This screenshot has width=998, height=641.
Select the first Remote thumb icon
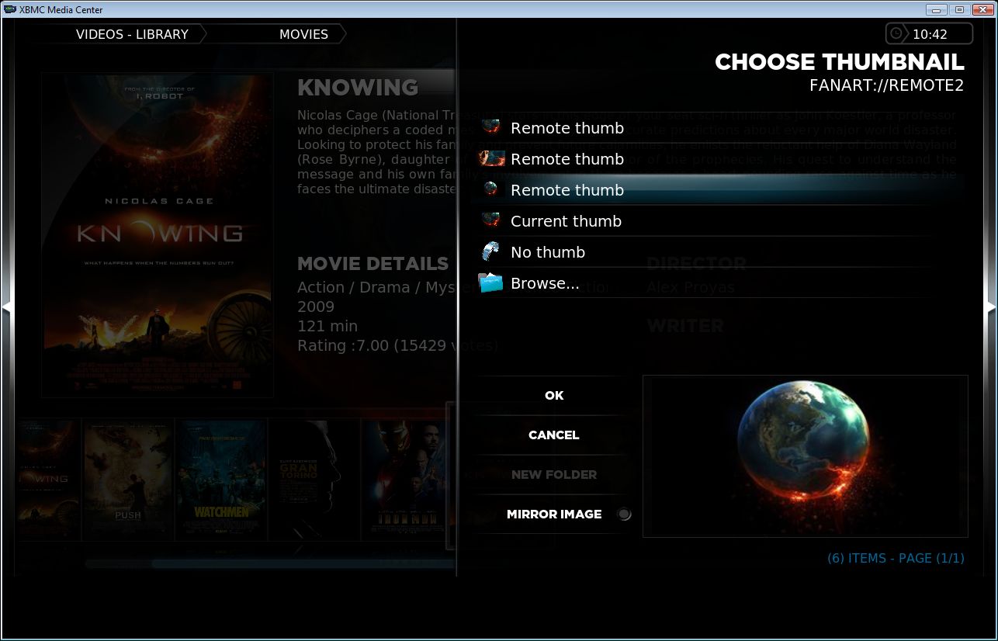[490, 127]
